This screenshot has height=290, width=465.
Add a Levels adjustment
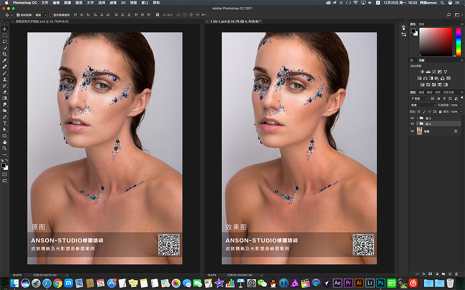click(x=428, y=72)
